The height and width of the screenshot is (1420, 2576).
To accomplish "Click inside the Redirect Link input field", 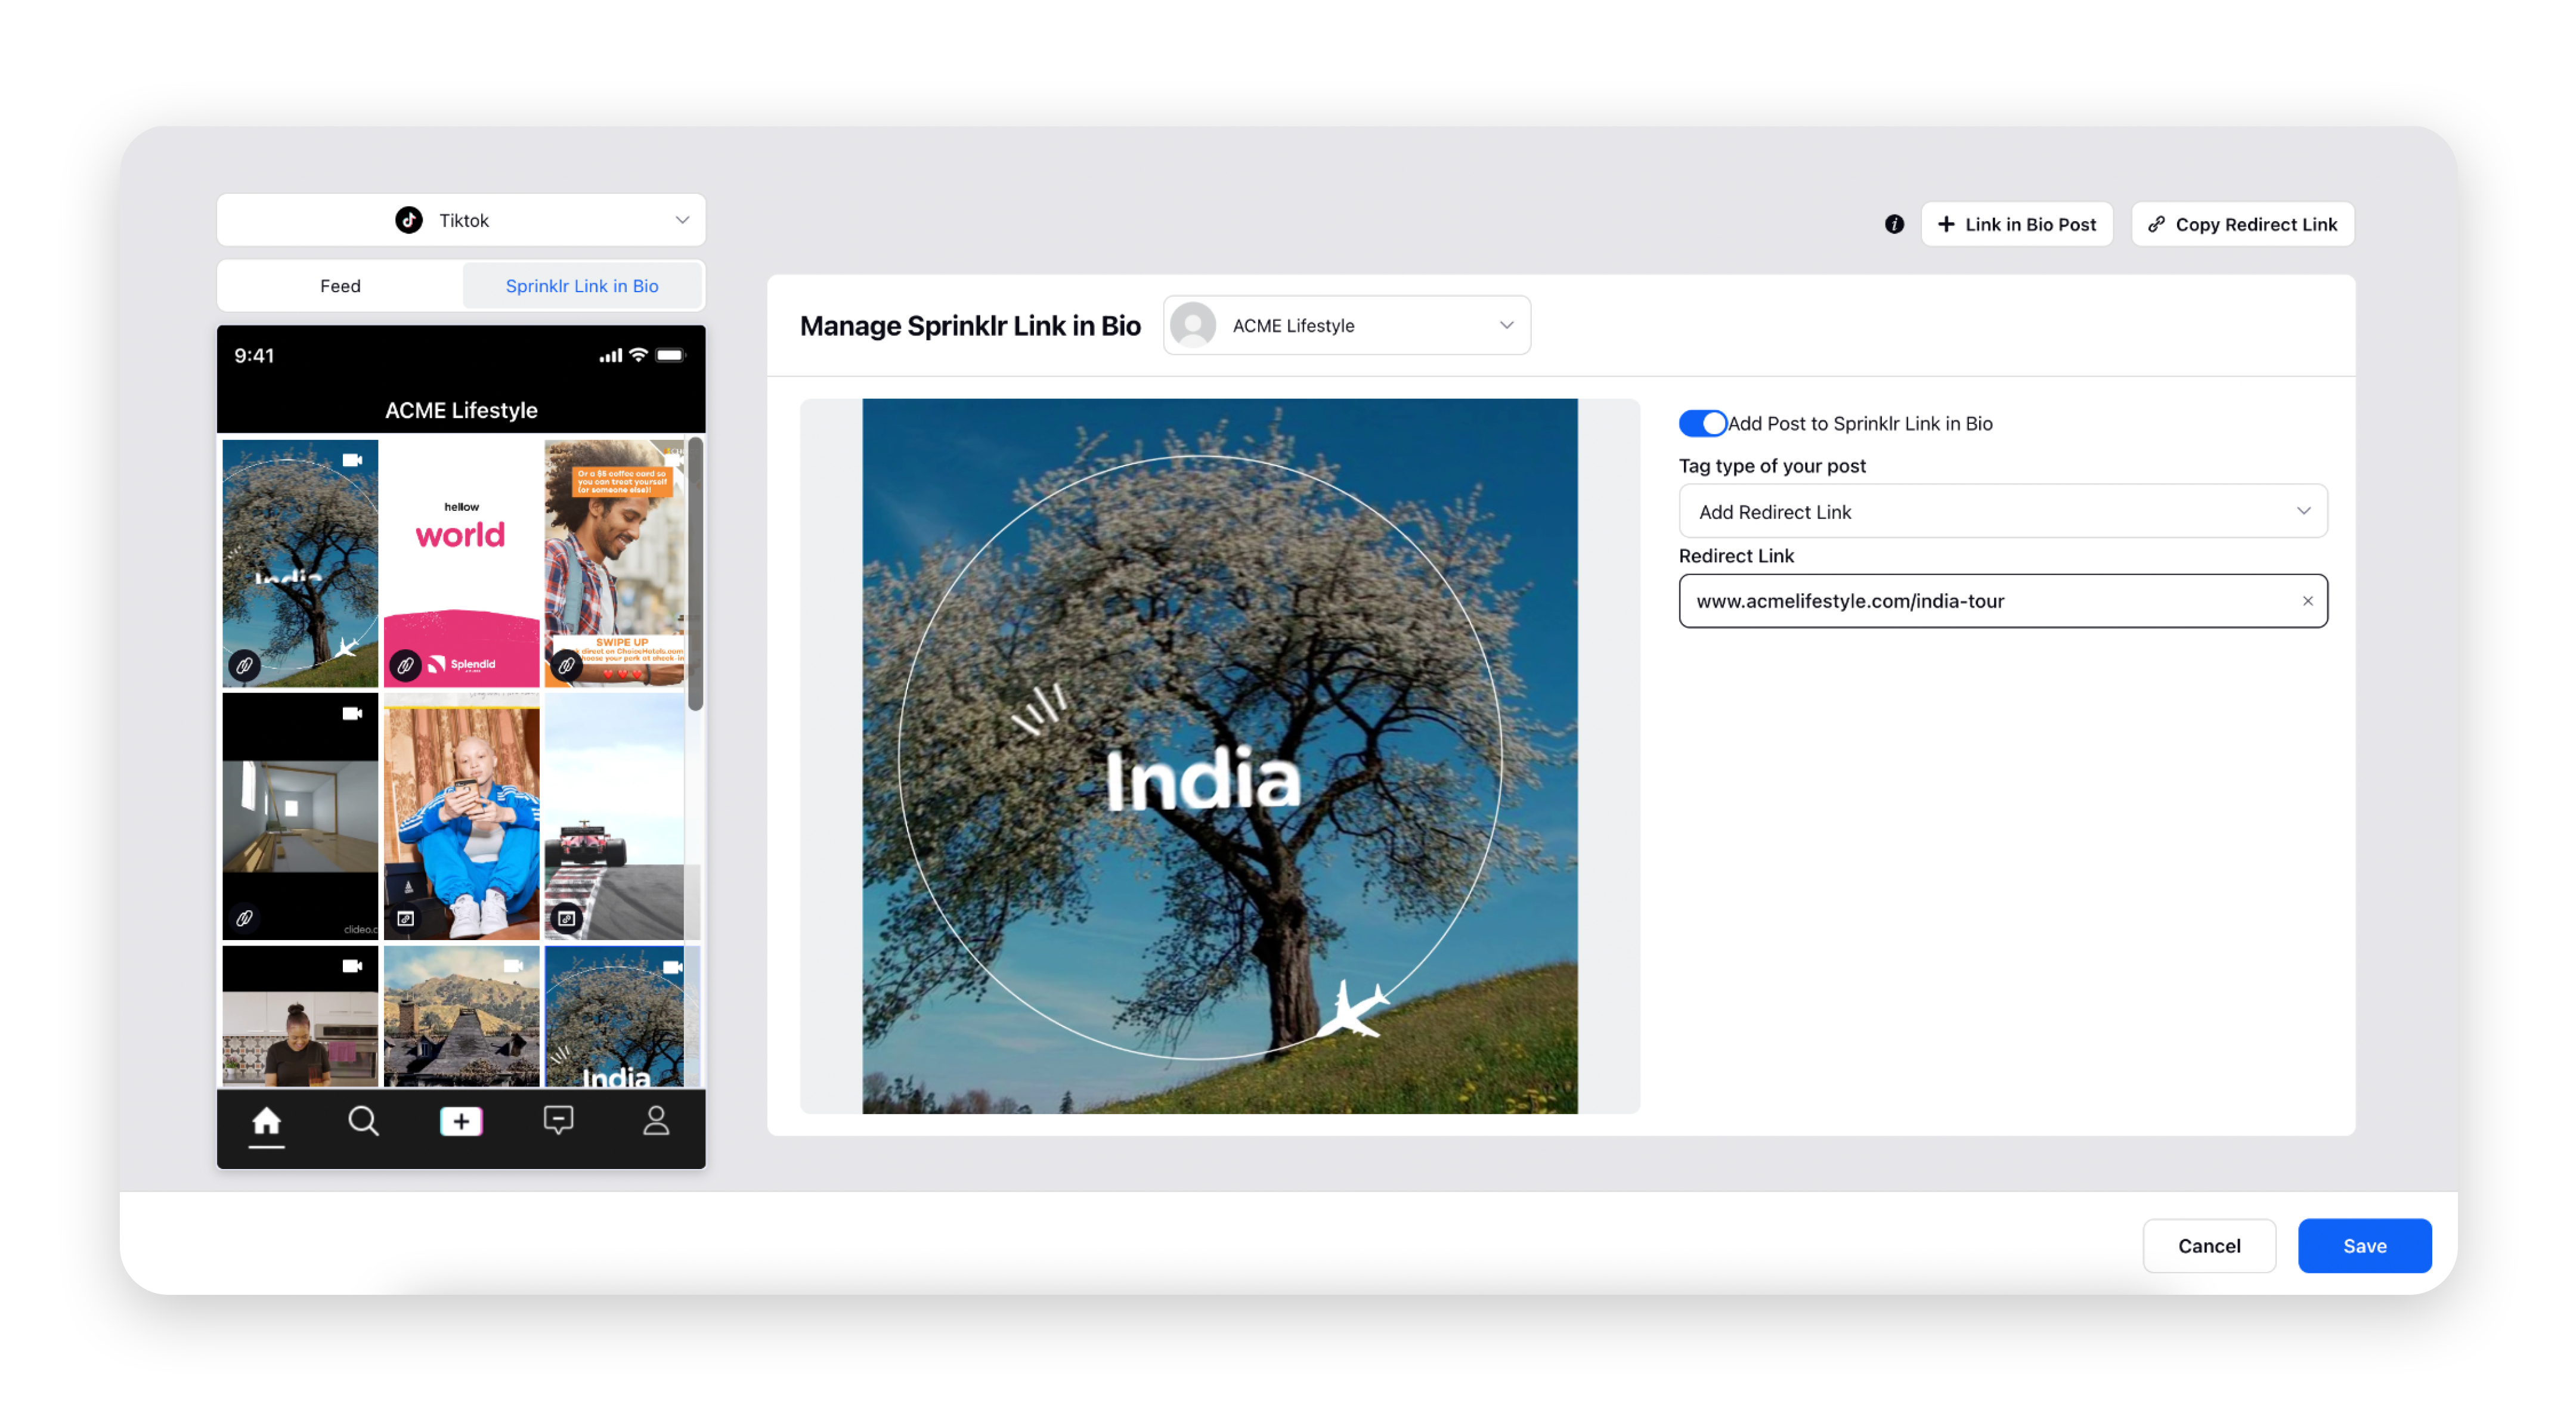I will [1950, 601].
